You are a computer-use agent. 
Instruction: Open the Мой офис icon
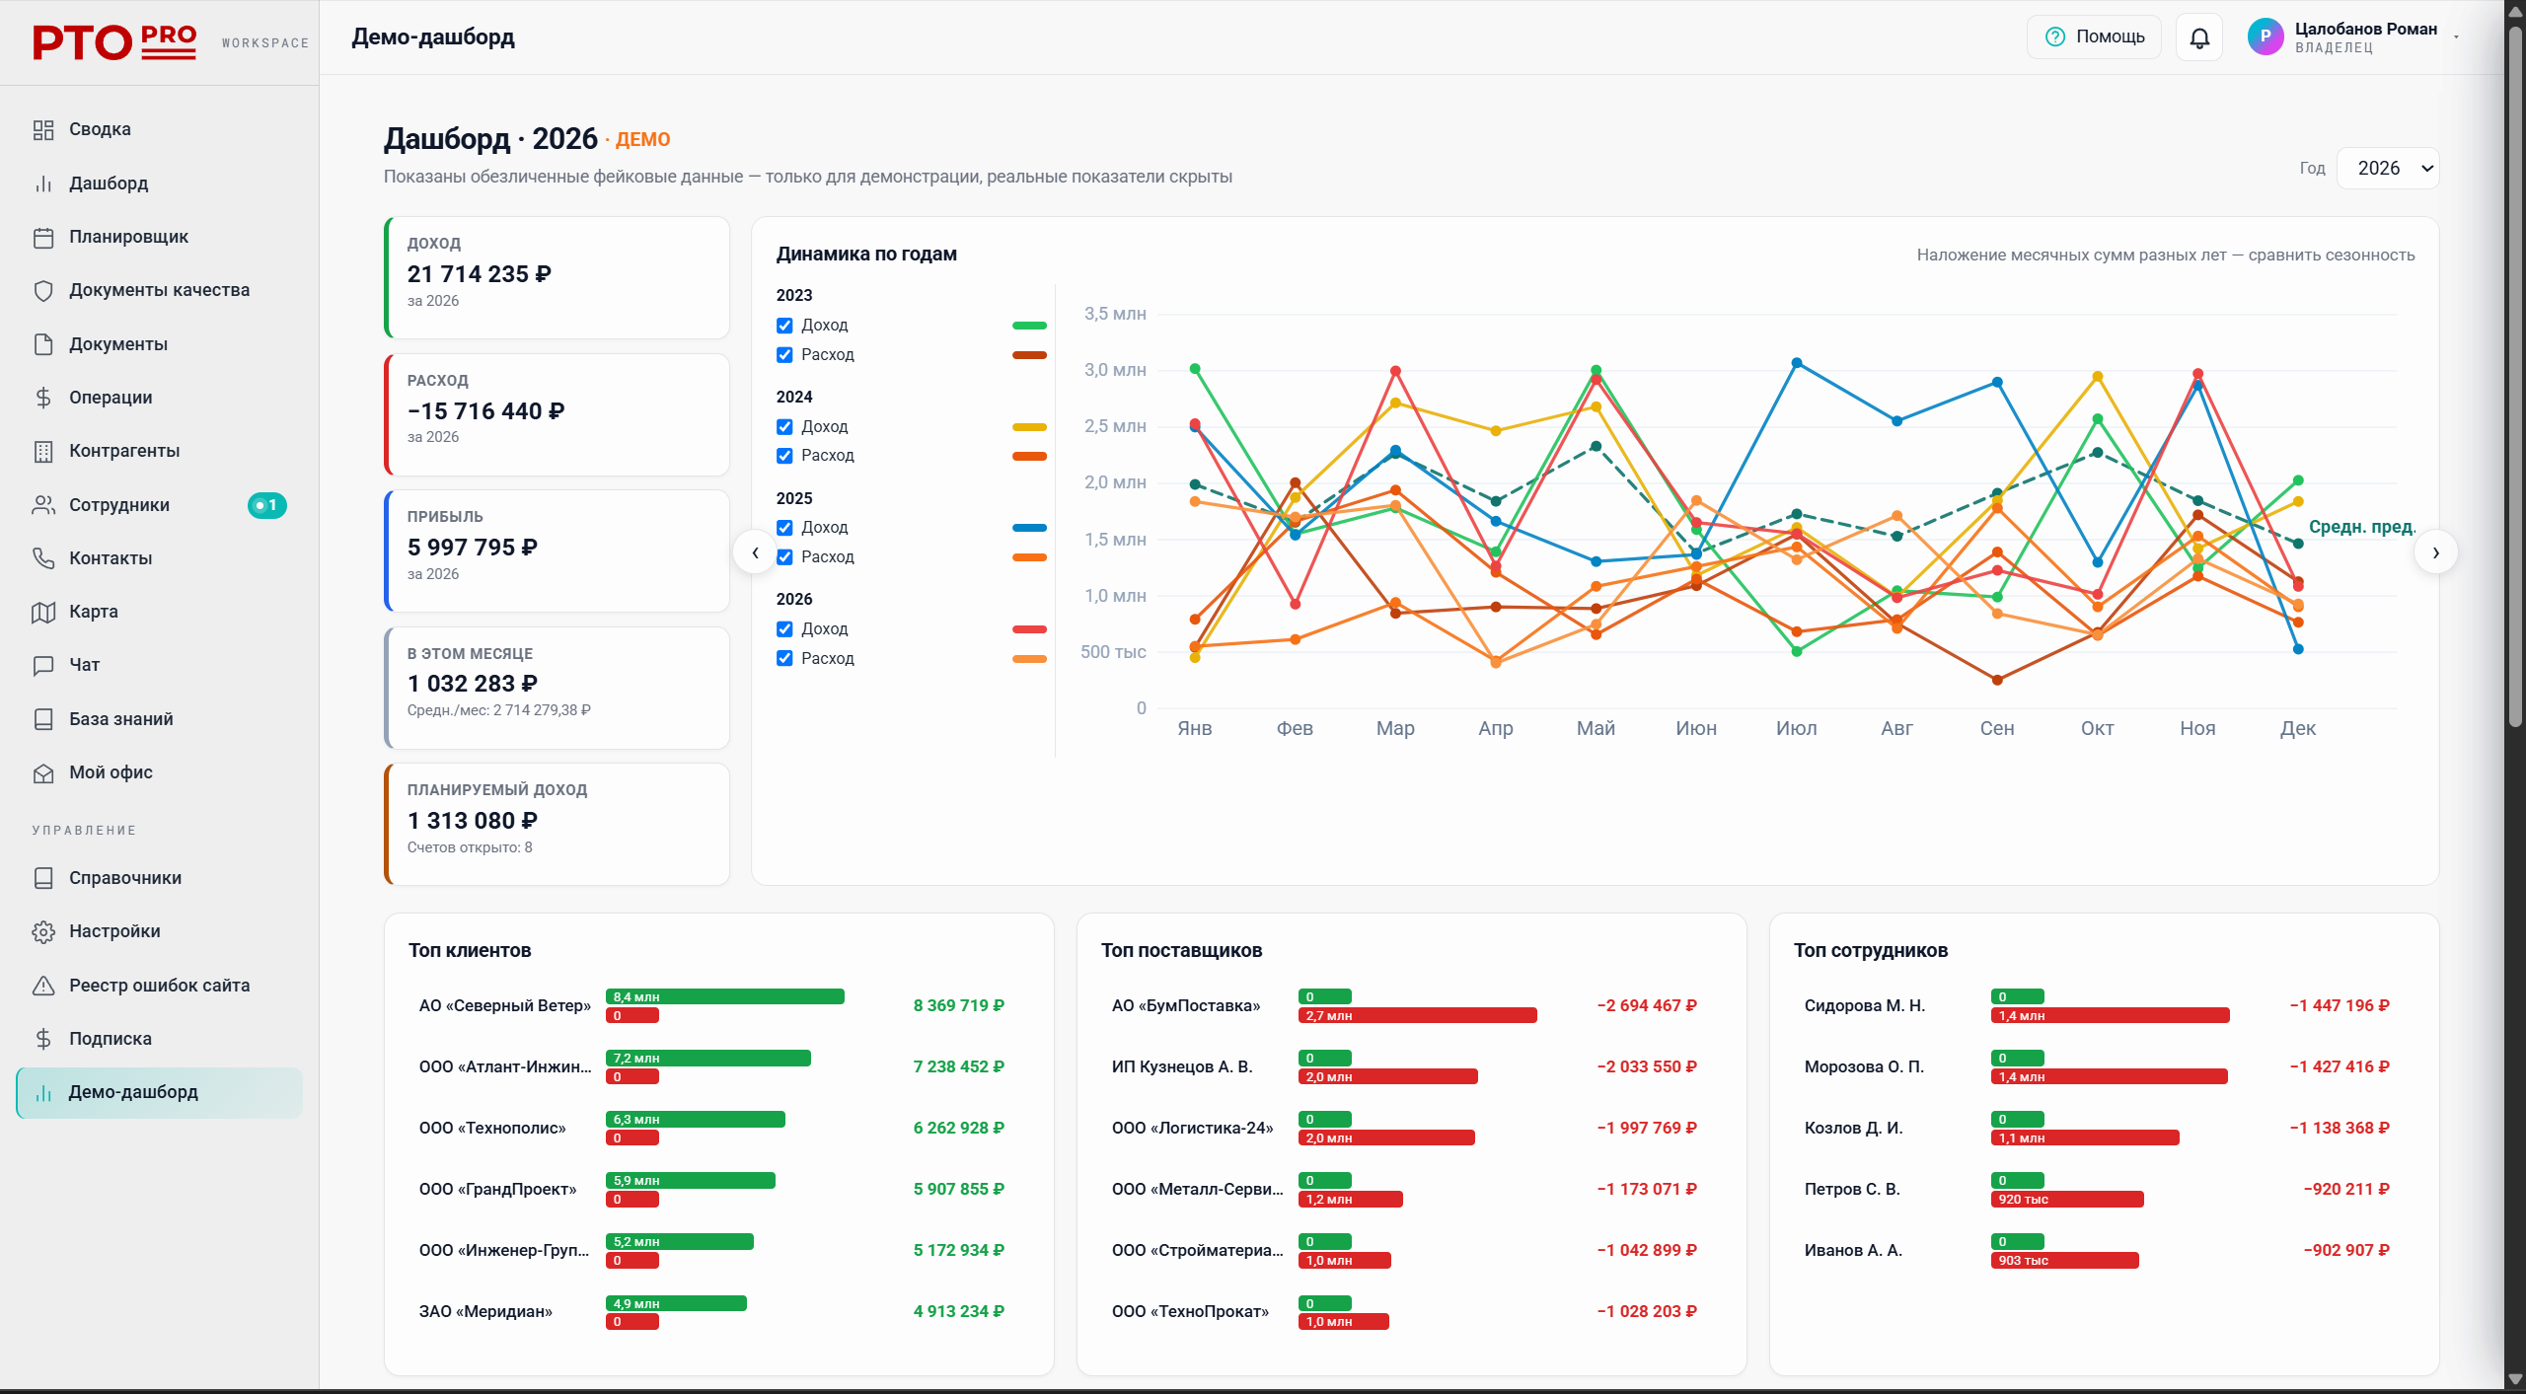click(43, 772)
